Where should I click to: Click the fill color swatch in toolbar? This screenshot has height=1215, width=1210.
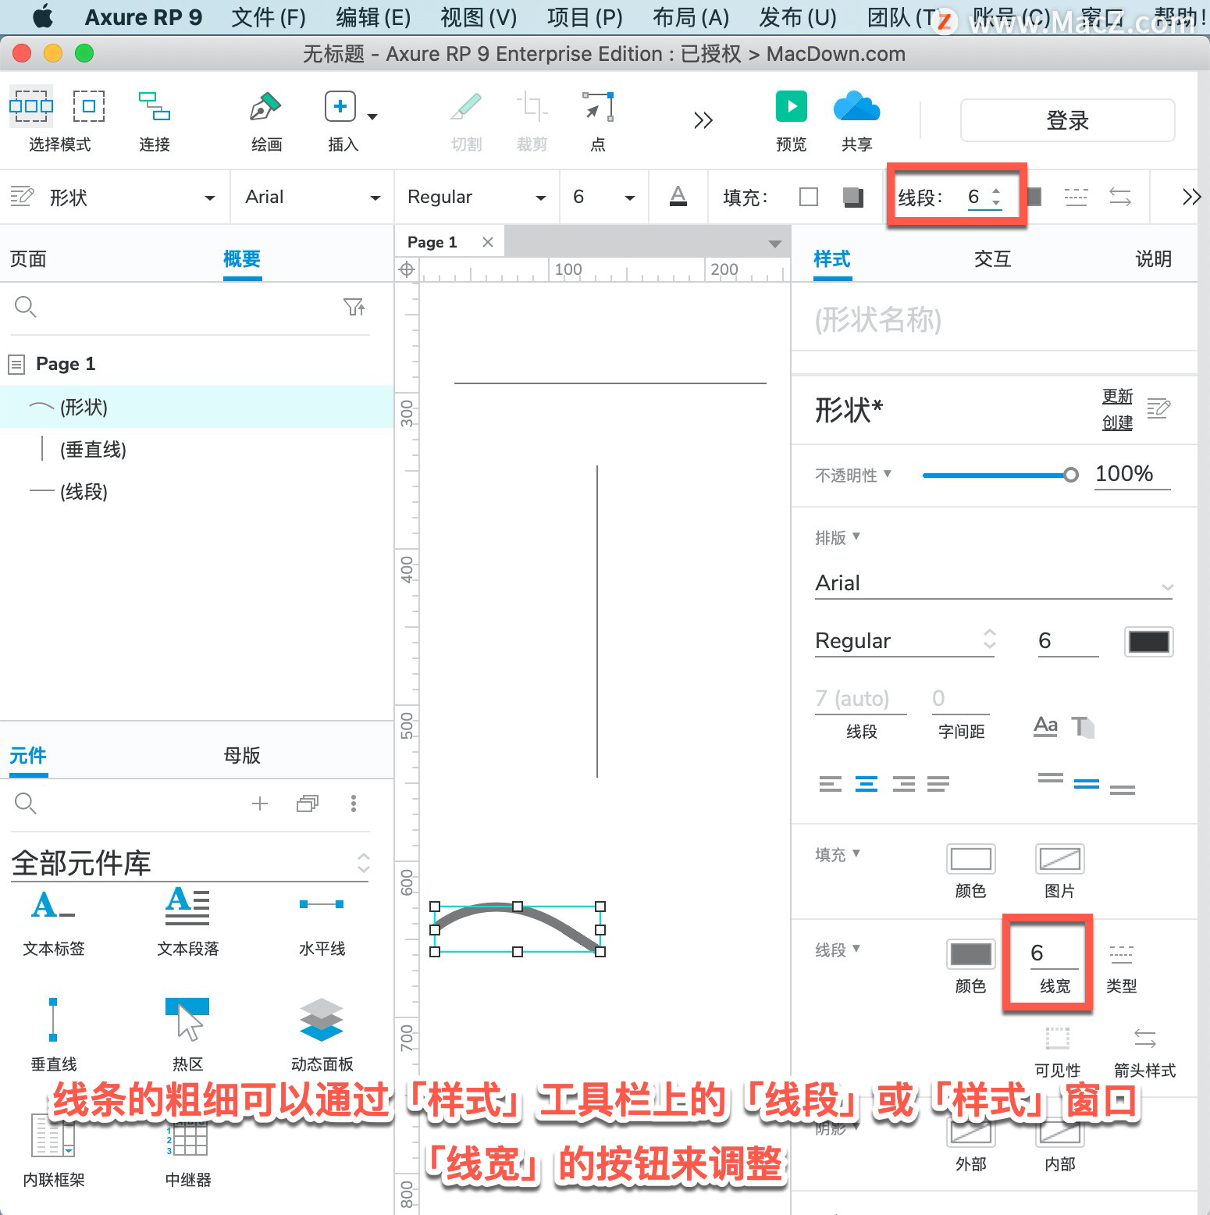pos(809,197)
